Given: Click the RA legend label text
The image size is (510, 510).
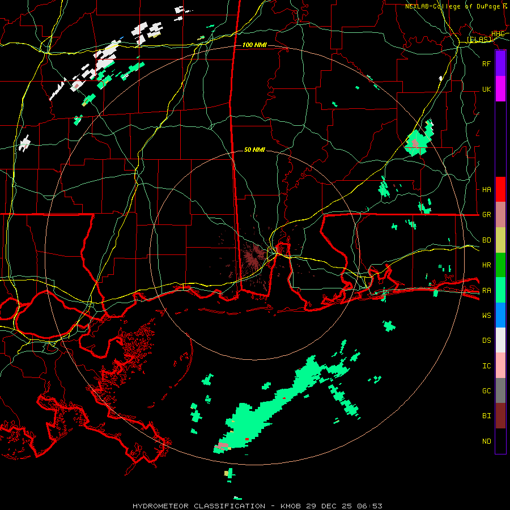Looking at the screenshot, I should 486,291.
